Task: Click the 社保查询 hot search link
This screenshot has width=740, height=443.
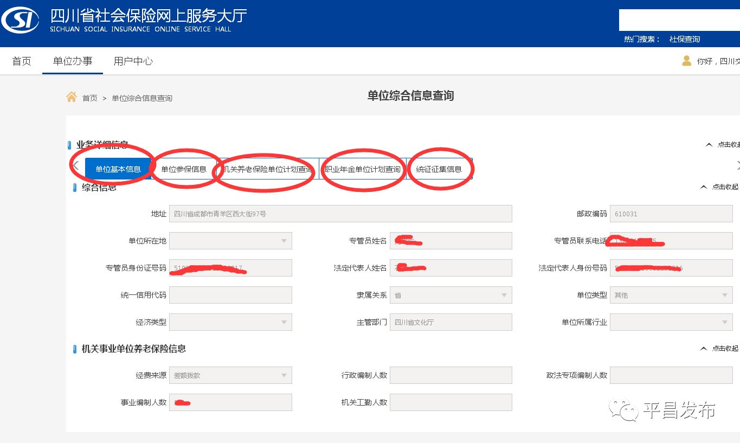Action: tap(685, 39)
